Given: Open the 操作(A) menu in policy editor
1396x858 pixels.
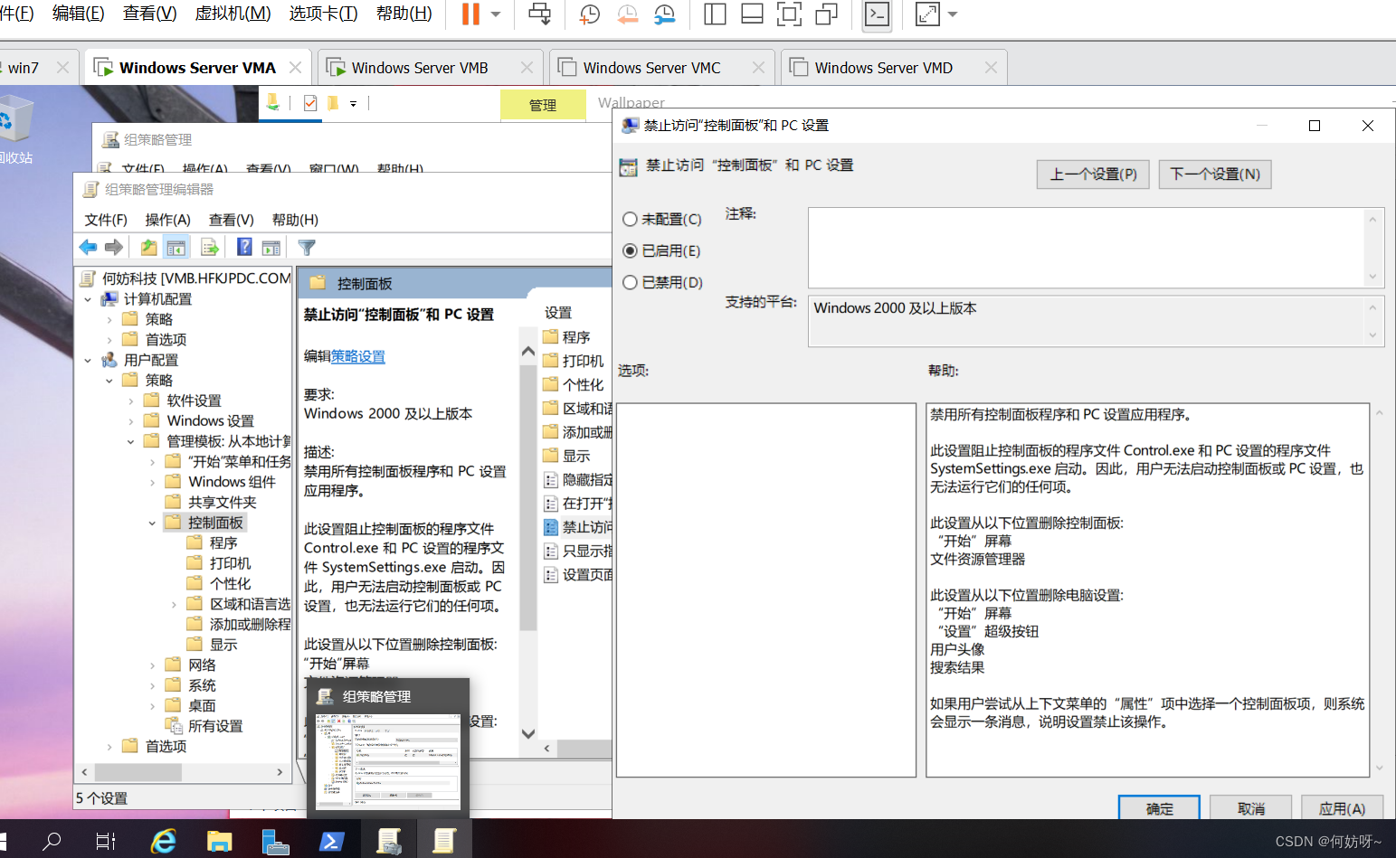Looking at the screenshot, I should [x=167, y=220].
